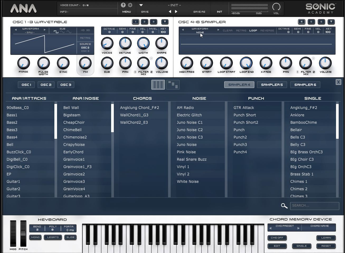Select the OSC 2 browser tab
The width and height of the screenshot is (345, 253).
point(46,85)
